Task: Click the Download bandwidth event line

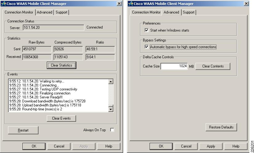Action: point(47,101)
